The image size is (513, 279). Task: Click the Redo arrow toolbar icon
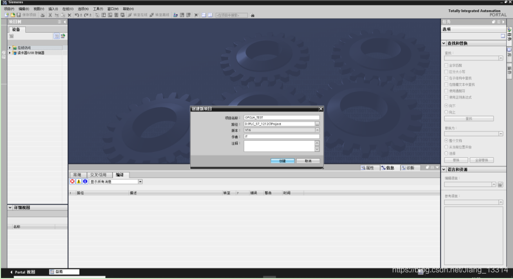click(x=86, y=15)
